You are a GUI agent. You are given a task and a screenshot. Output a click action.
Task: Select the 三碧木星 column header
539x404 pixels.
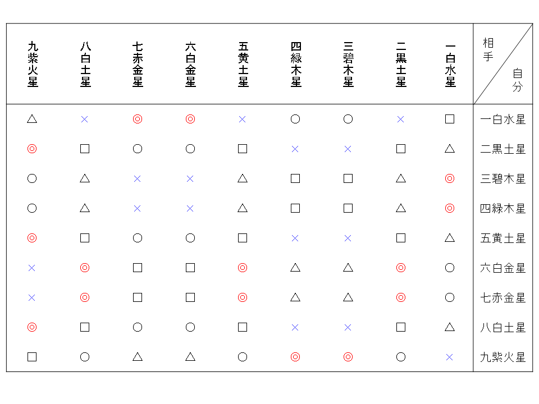coord(349,64)
